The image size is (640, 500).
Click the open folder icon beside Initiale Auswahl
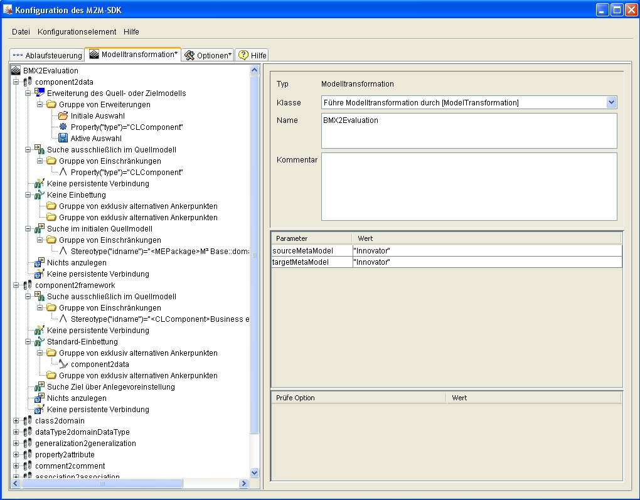pyautogui.click(x=63, y=116)
